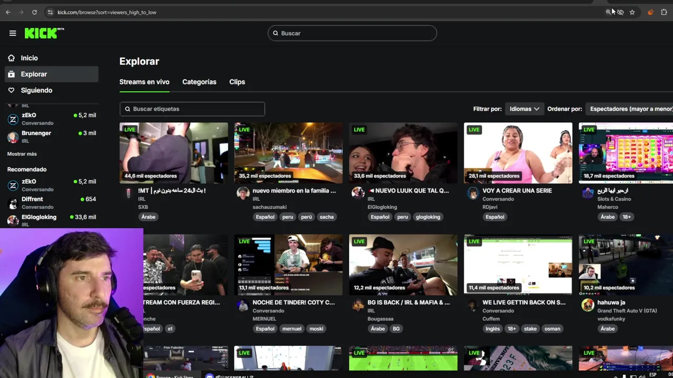
Task: Open the Espectadores sort dropdown
Action: pyautogui.click(x=630, y=109)
